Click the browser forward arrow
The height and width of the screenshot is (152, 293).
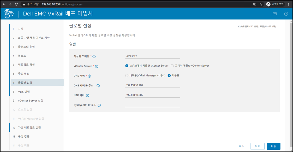pyautogui.click(x=10, y=4)
